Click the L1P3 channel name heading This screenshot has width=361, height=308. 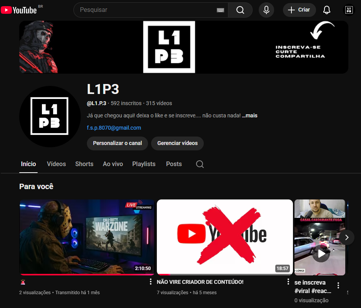103,89
